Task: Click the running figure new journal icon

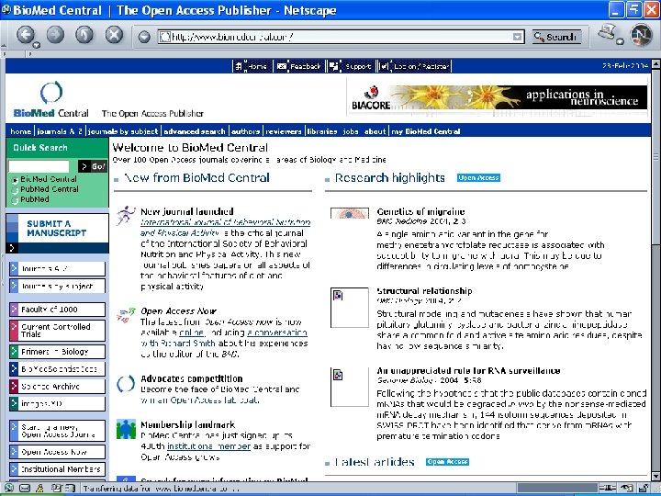Action: (126, 216)
